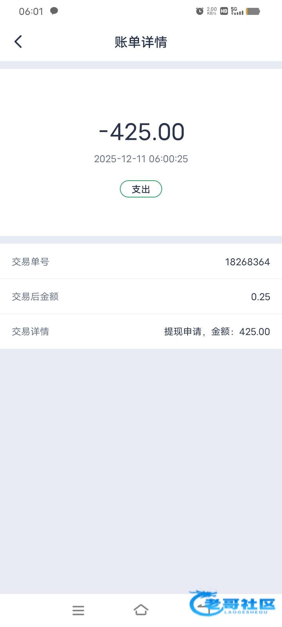Tap the 5G signal strength icon

[237, 11]
